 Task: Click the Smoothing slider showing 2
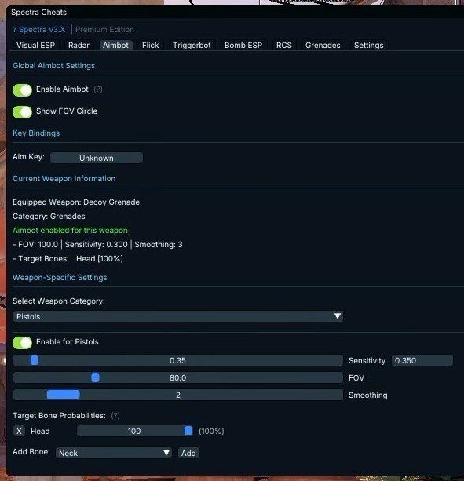click(x=178, y=395)
